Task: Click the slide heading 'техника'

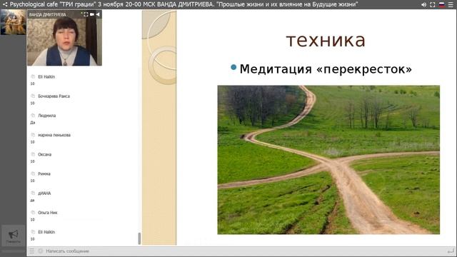Action: click(326, 40)
